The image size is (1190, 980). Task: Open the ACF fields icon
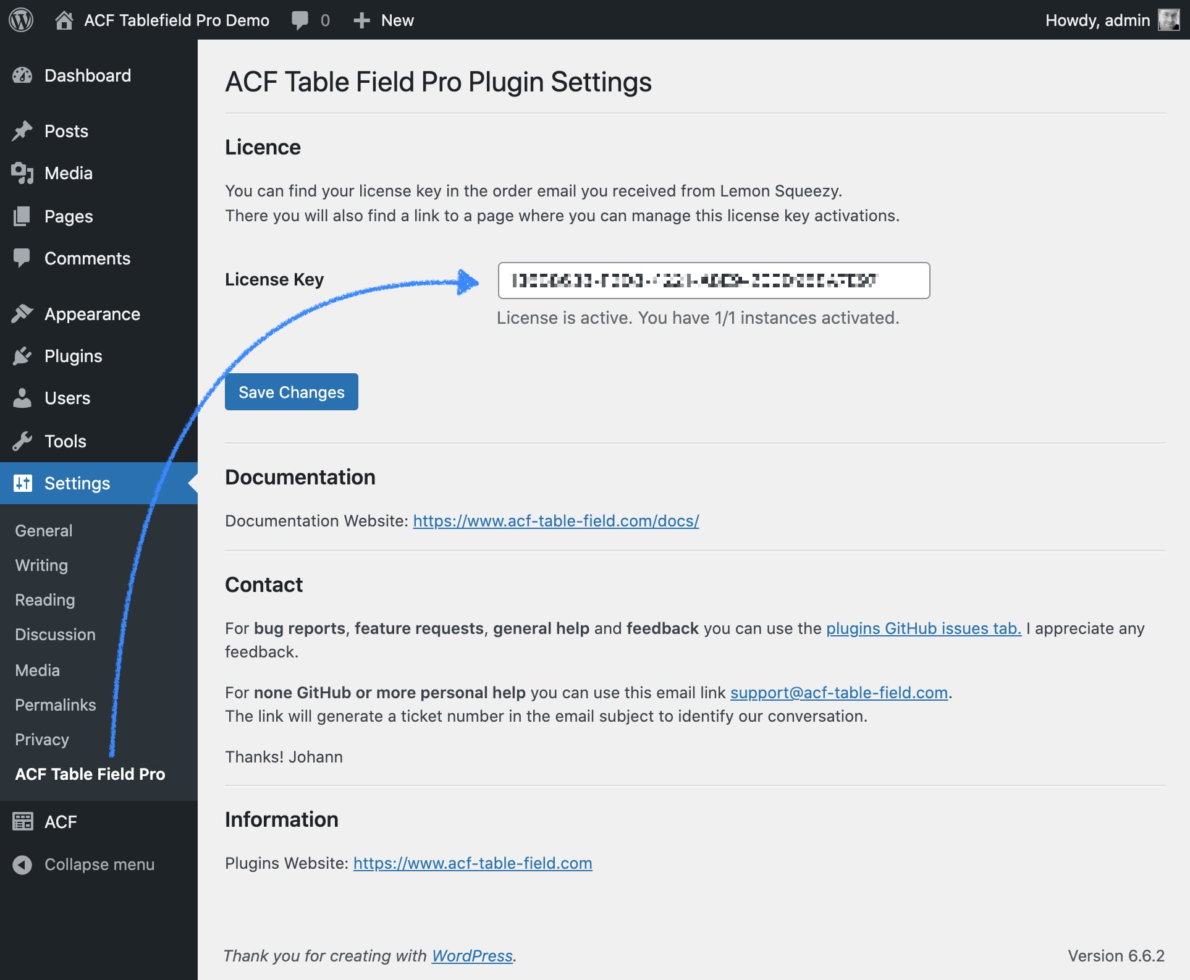point(22,822)
